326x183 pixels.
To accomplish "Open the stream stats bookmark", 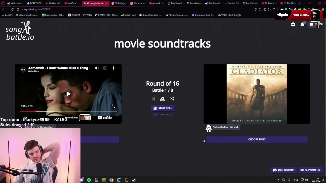I will click(129, 15).
